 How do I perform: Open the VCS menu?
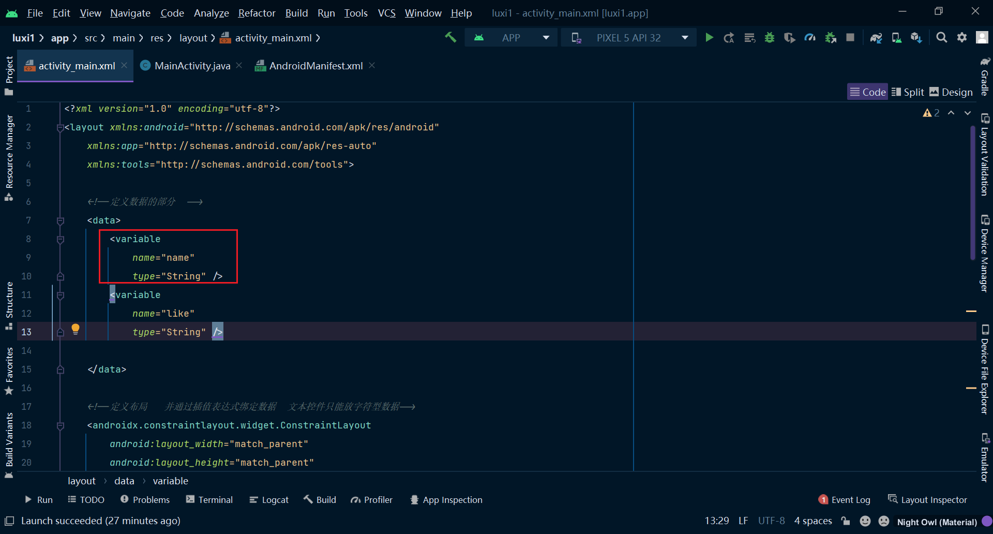(x=386, y=13)
